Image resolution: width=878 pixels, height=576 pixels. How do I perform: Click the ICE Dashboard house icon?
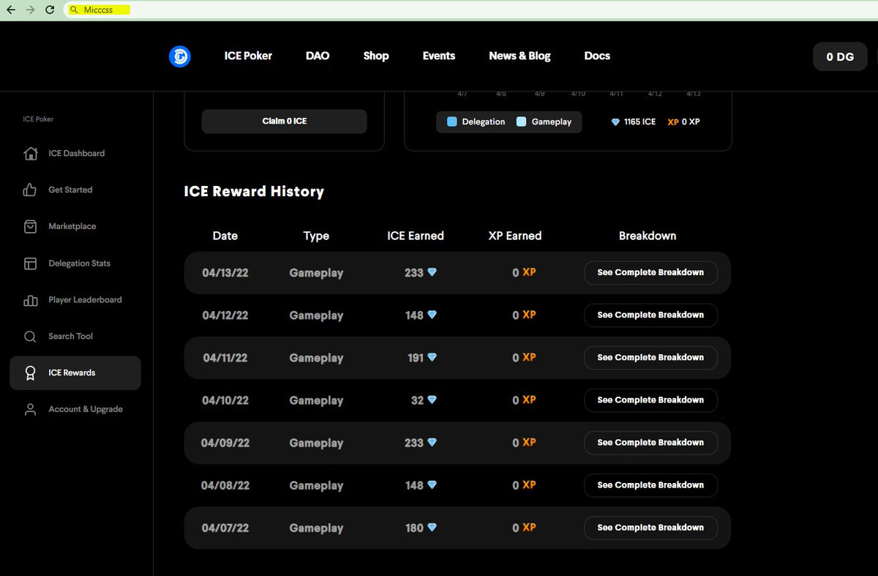[30, 153]
